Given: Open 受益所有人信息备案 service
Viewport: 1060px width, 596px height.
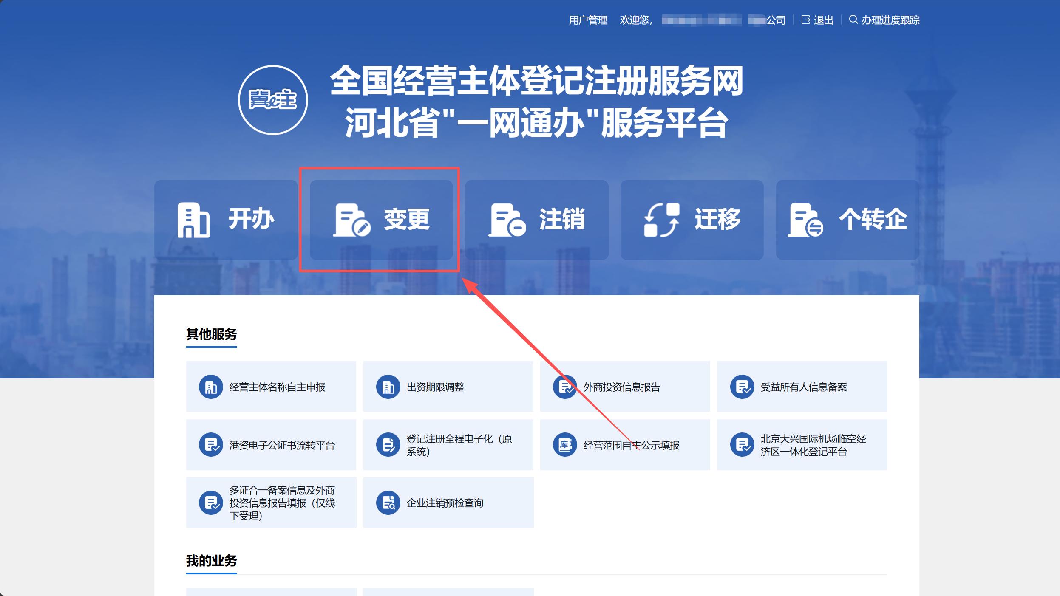Looking at the screenshot, I should 802,387.
